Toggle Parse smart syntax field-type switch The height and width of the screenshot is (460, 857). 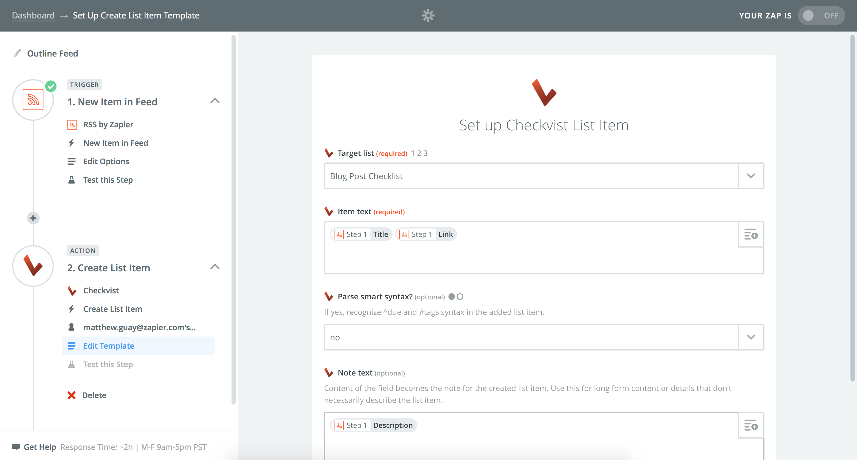tap(456, 297)
